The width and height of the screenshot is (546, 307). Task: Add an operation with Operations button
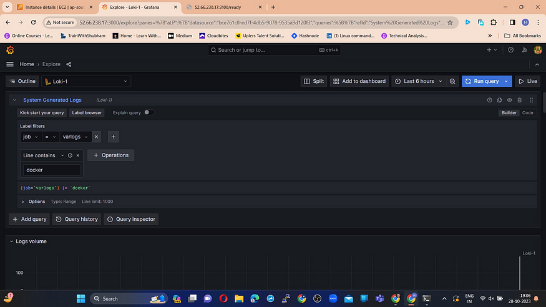110,155
